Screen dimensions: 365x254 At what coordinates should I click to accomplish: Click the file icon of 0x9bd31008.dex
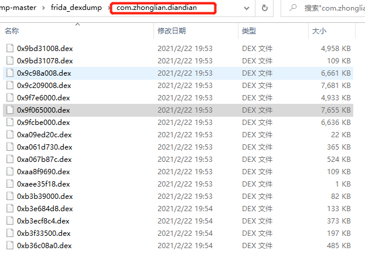pos(10,48)
